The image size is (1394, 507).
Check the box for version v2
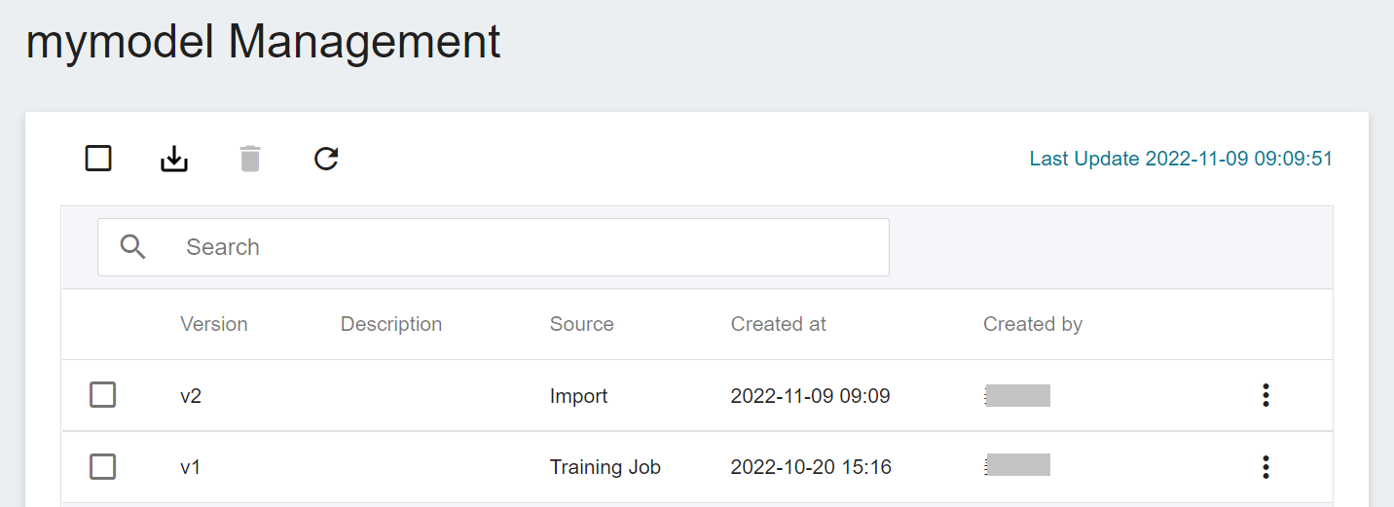(x=103, y=395)
